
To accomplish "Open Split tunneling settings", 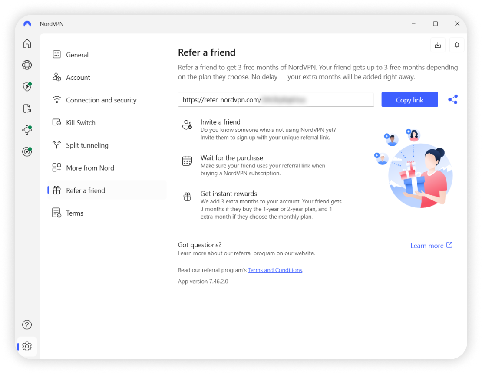I will click(87, 145).
